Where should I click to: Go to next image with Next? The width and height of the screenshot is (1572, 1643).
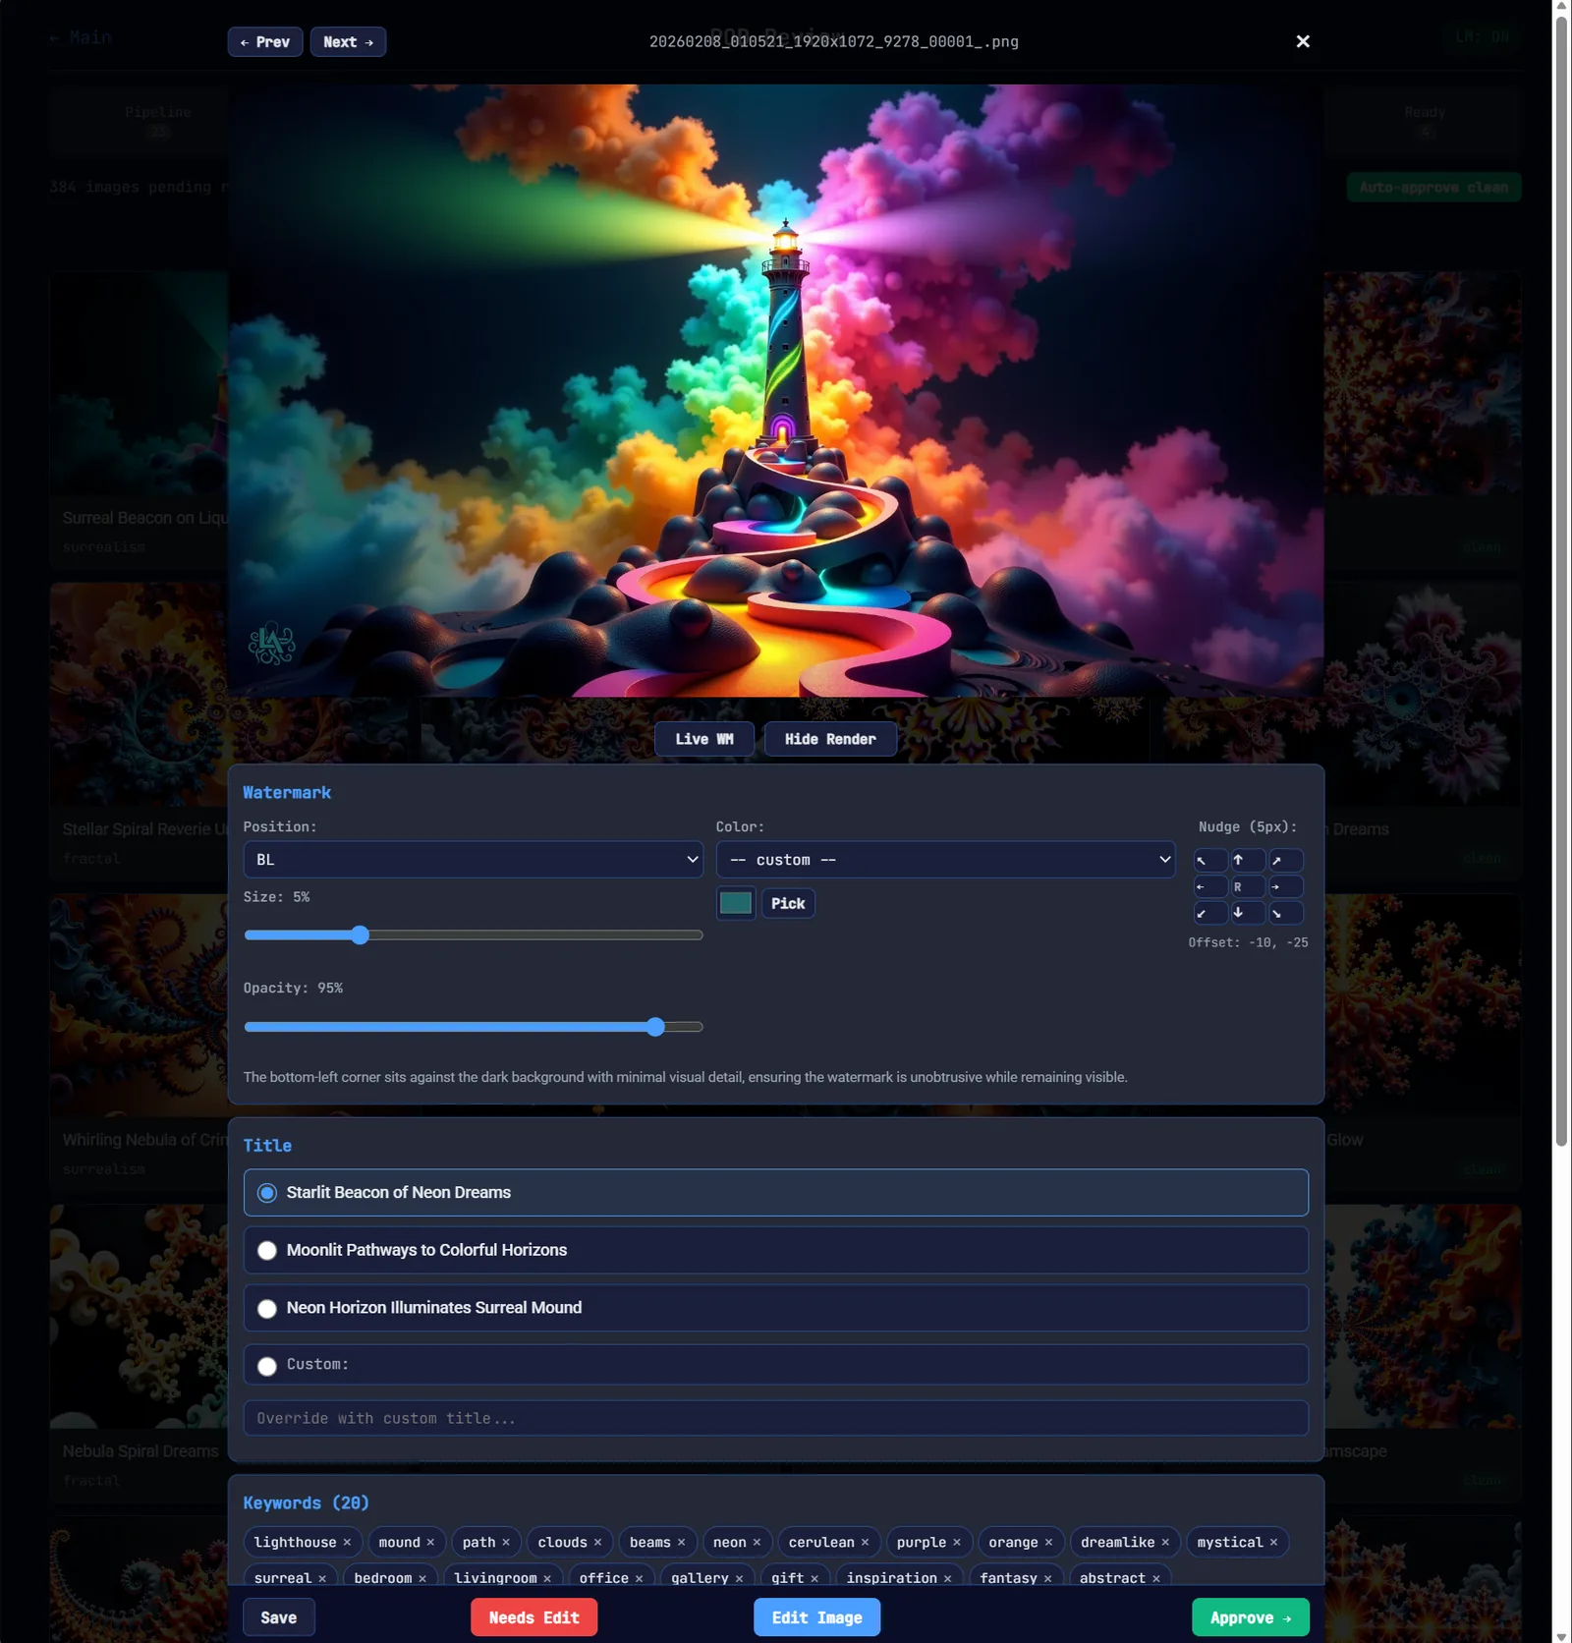point(348,42)
